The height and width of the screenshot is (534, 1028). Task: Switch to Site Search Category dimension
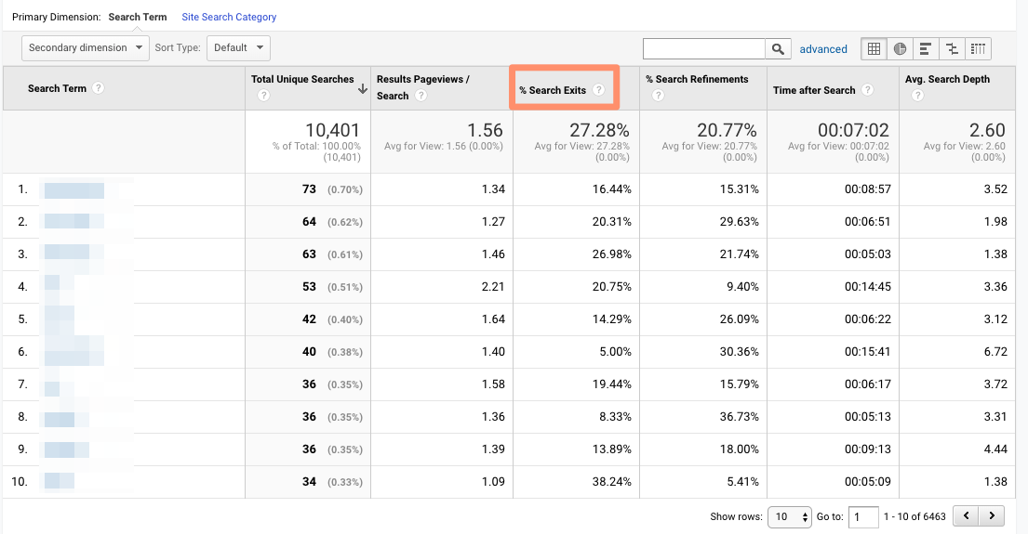pyautogui.click(x=229, y=17)
